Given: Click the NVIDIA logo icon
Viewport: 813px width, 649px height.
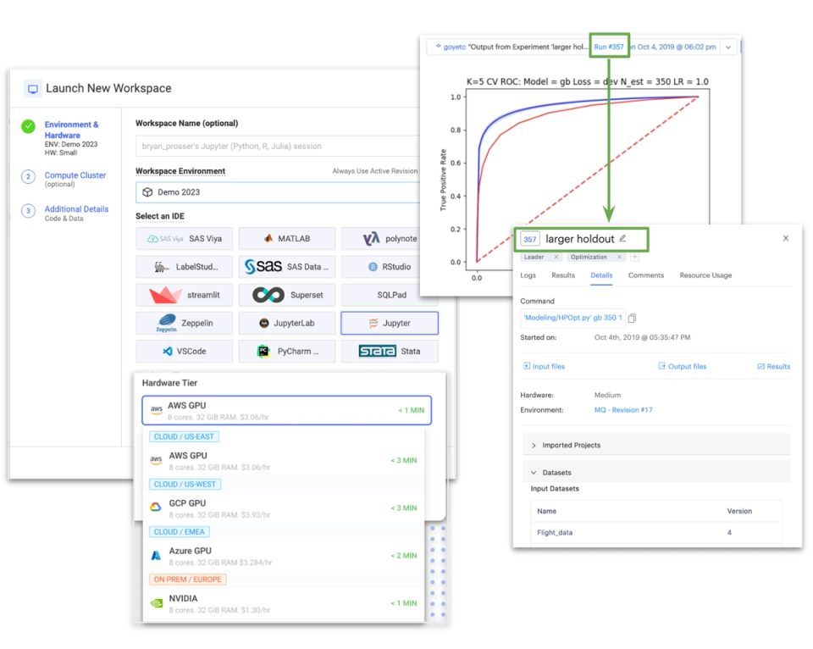Looking at the screenshot, I should [156, 603].
